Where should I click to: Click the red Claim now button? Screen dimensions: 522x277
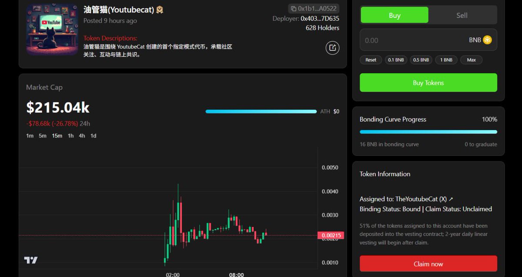[x=428, y=264]
